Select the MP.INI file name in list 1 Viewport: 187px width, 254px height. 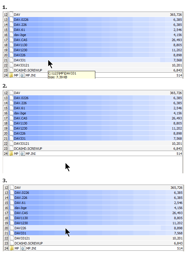point(31,75)
